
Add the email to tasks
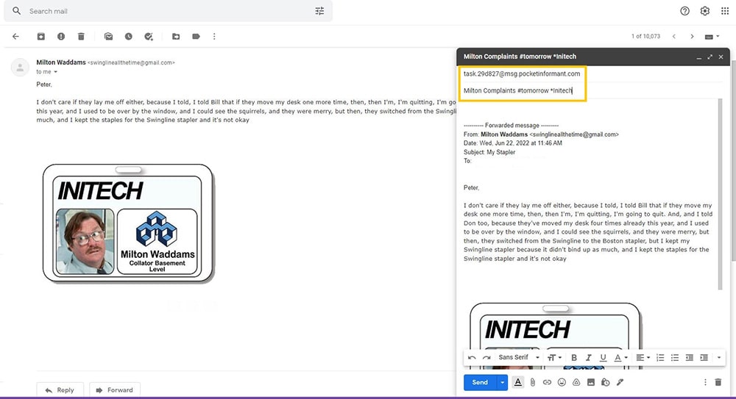coord(149,36)
